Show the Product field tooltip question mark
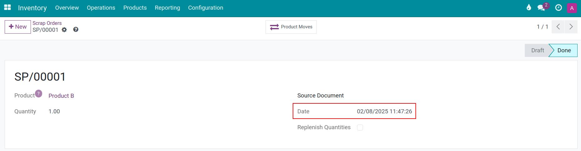The width and height of the screenshot is (581, 151). click(38, 93)
